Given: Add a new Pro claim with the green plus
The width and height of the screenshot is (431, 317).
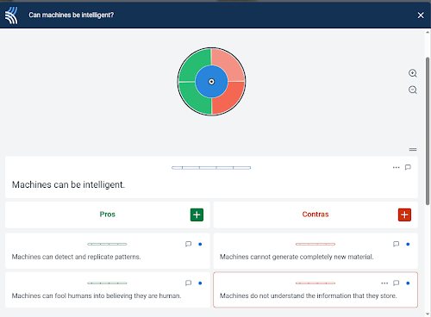Looking at the screenshot, I should pos(197,214).
